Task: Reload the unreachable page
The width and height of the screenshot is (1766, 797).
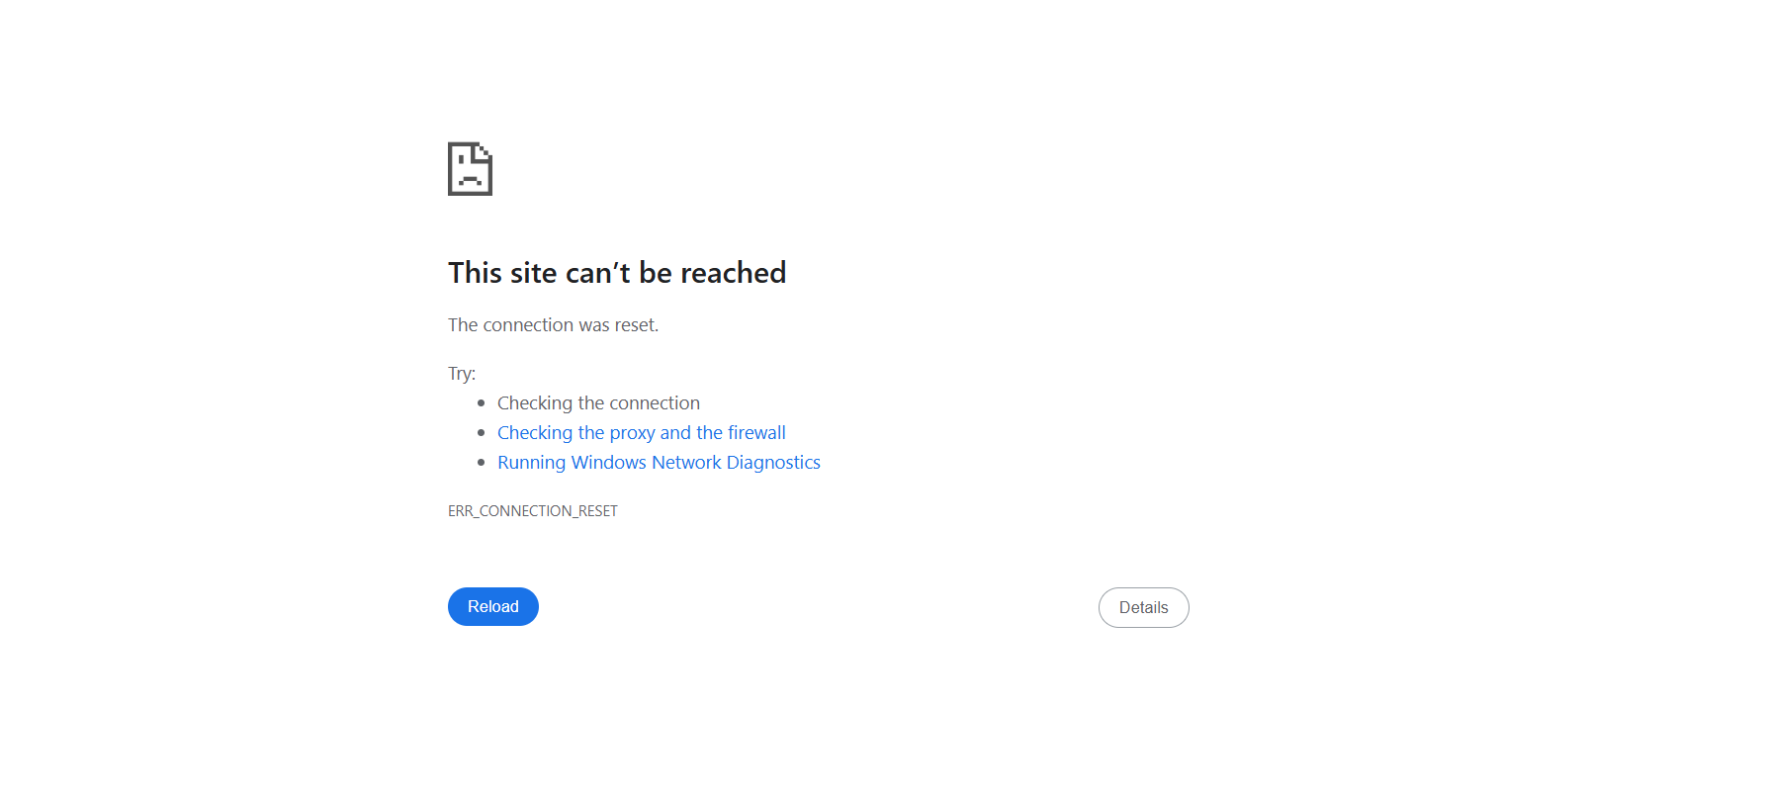Action: point(493,606)
